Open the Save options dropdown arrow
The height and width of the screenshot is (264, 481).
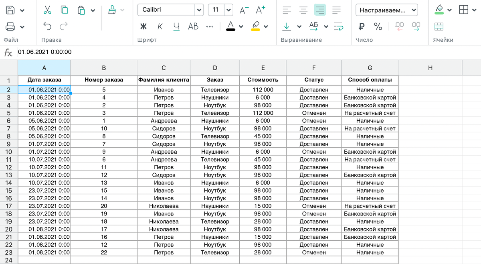coord(22,10)
